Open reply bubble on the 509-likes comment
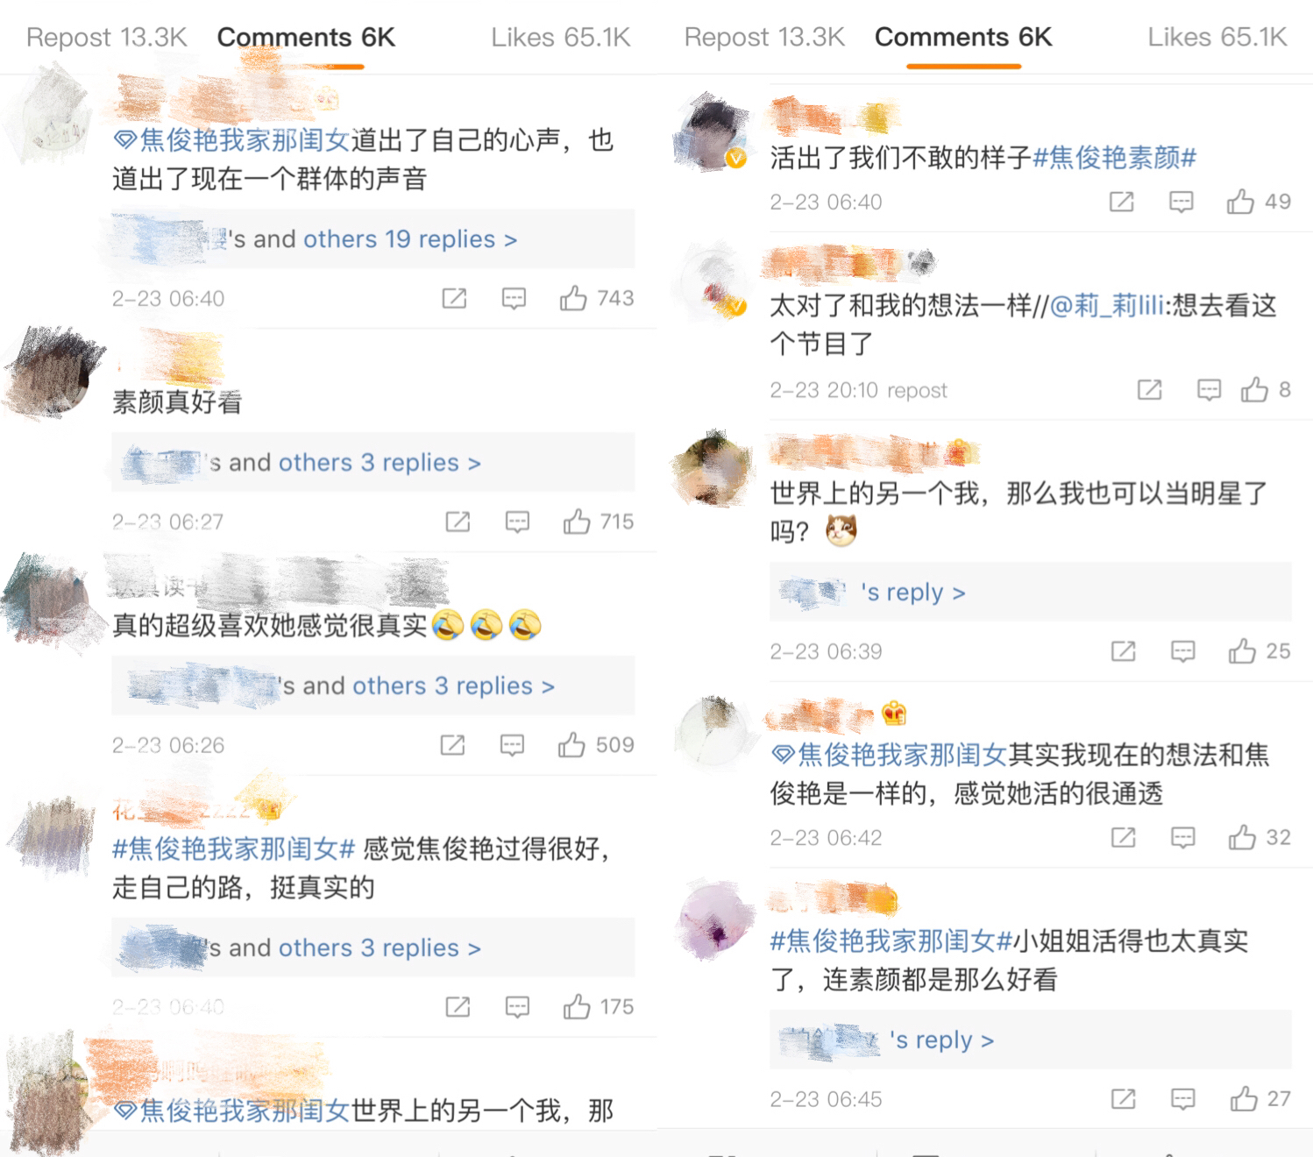Image resolution: width=1313 pixels, height=1157 pixels. 512,745
